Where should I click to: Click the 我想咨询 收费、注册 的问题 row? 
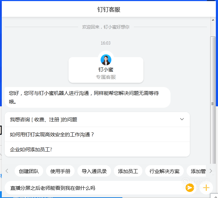pos(97,120)
